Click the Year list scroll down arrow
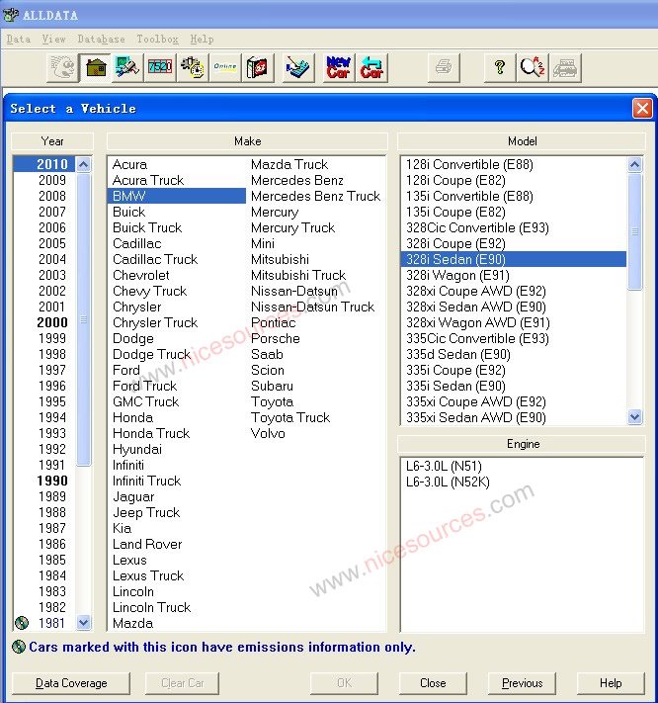This screenshot has width=658, height=703. pyautogui.click(x=83, y=622)
